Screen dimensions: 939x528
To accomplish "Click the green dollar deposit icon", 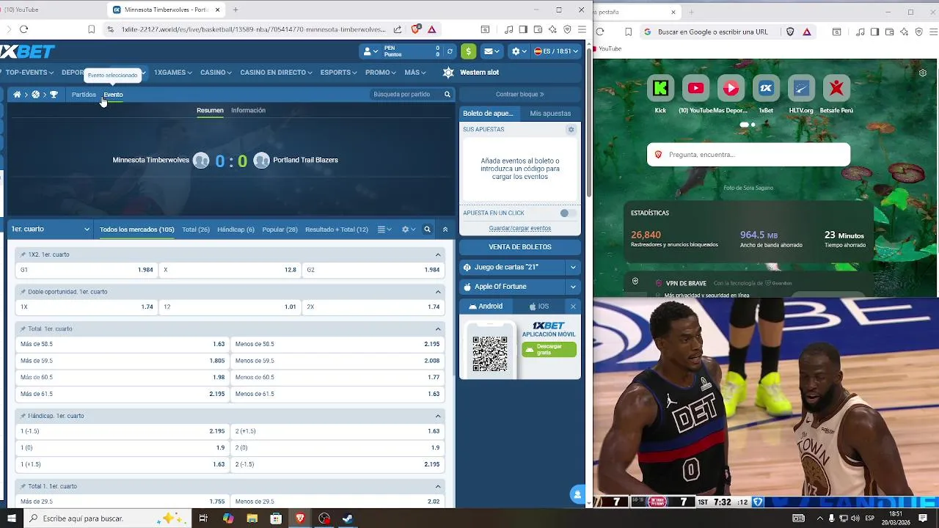I will (x=468, y=51).
